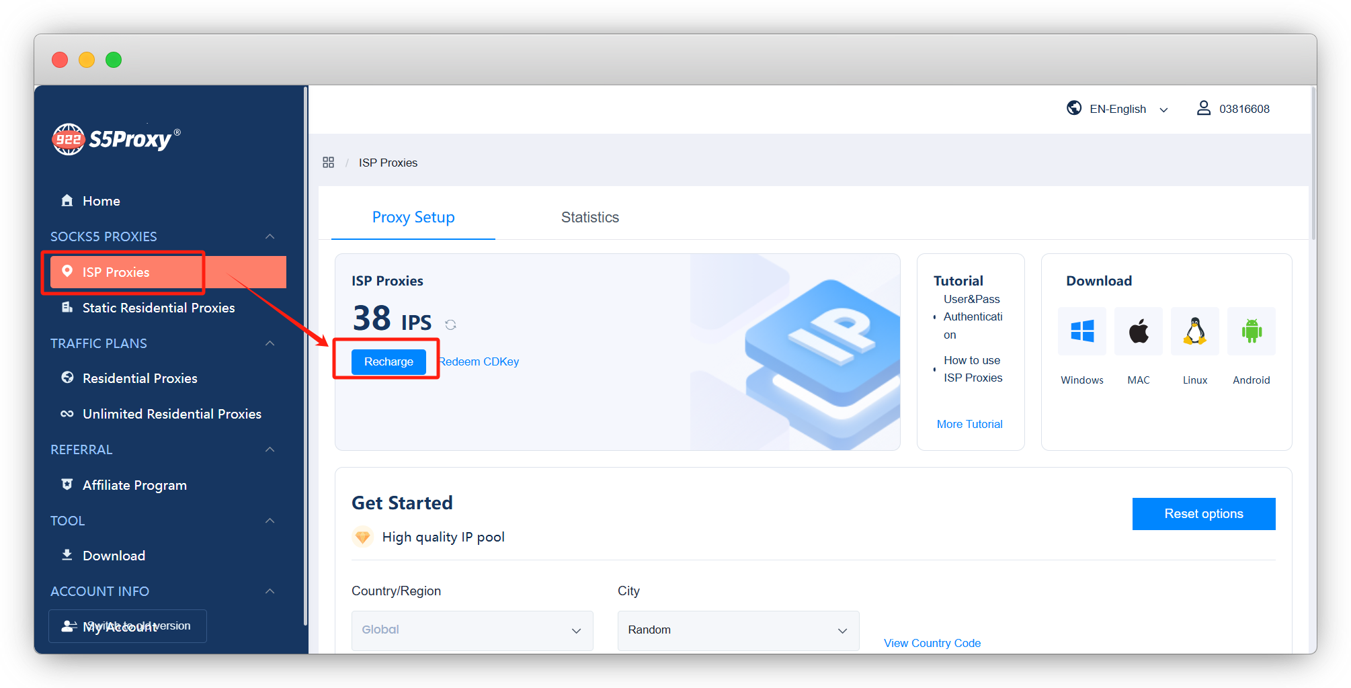Screen dimensions: 1351x688
Task: Click the Home icon in the sidebar
Action: pyautogui.click(x=67, y=200)
